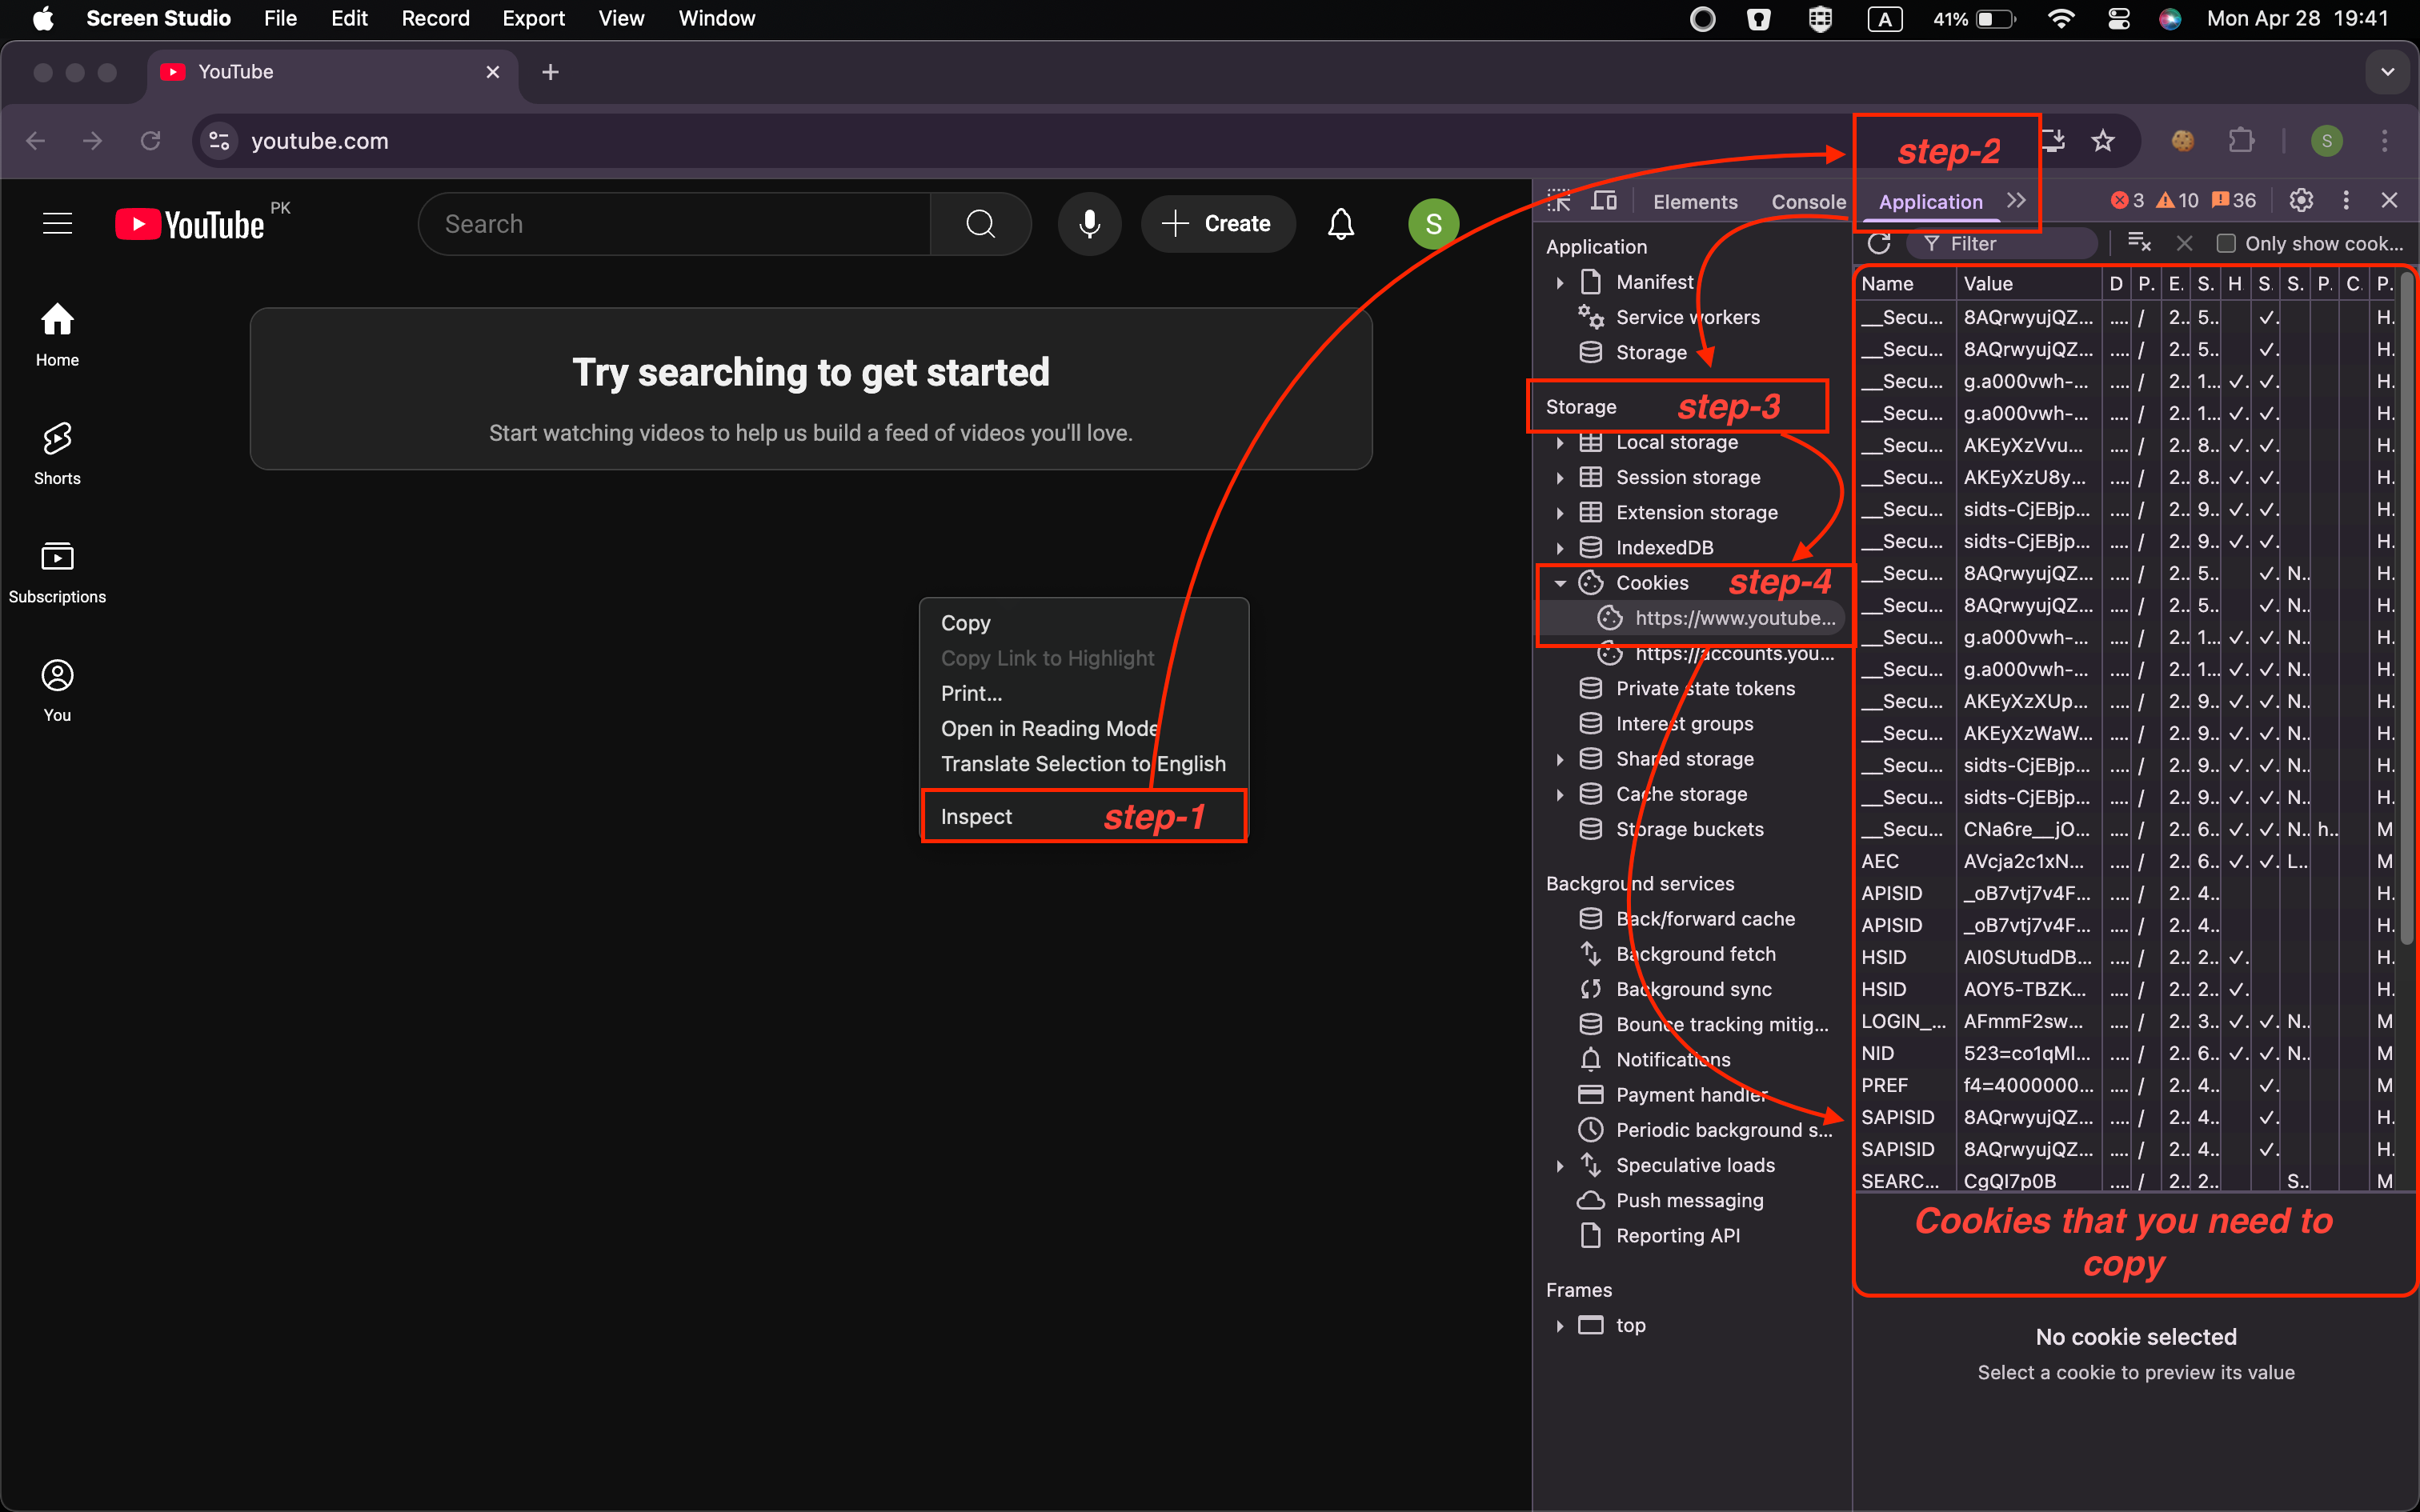Choose Inspect in context menu

(1084, 816)
